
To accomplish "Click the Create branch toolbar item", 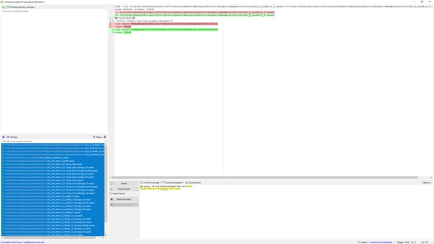I will (193, 183).
